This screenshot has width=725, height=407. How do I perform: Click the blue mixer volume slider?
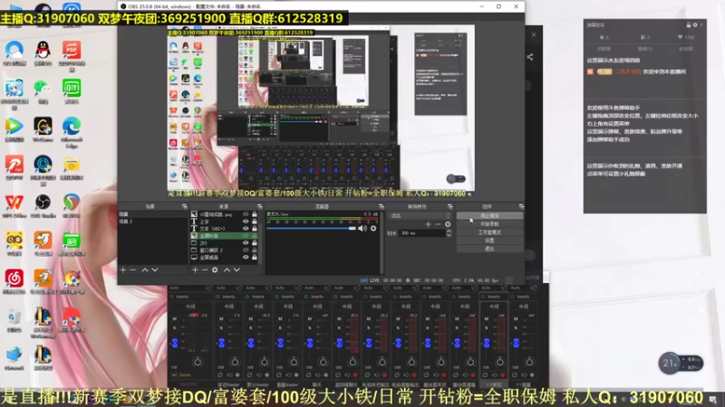(311, 229)
